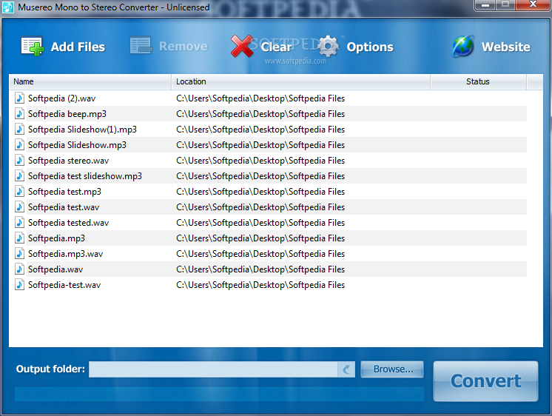Select the Softpedia Slideshow.mp3 file name
This screenshot has height=416, width=552.
pyautogui.click(x=77, y=145)
